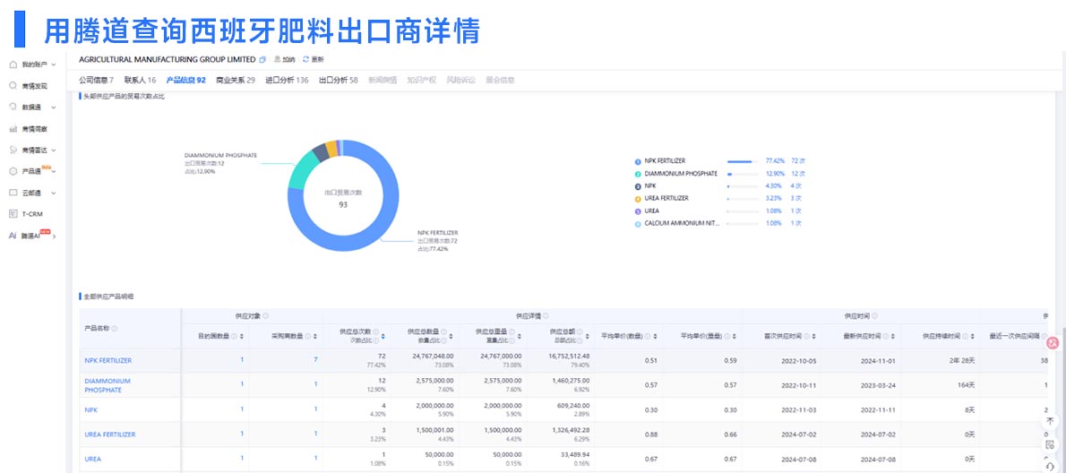Open UREA FERTILIZER product link in table
The height and width of the screenshot is (473, 1066).
click(x=109, y=434)
